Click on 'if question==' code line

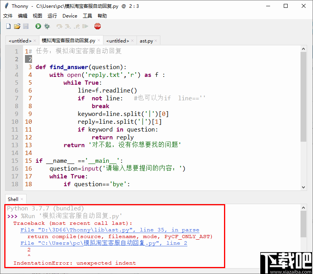97,184
